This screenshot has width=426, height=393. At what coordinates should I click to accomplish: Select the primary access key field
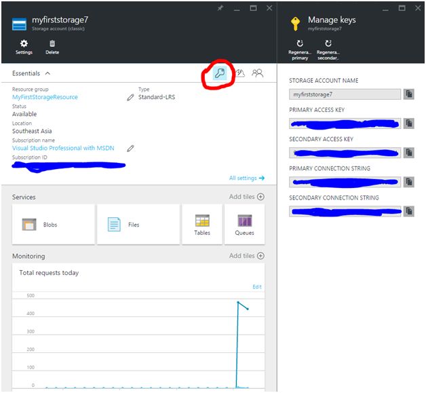(345, 124)
